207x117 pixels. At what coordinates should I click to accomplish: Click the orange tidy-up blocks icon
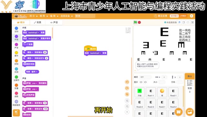(x=127, y=94)
